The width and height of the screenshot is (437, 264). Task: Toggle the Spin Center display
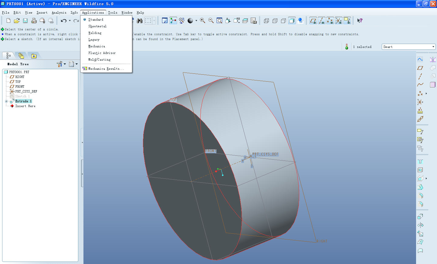tap(173, 21)
